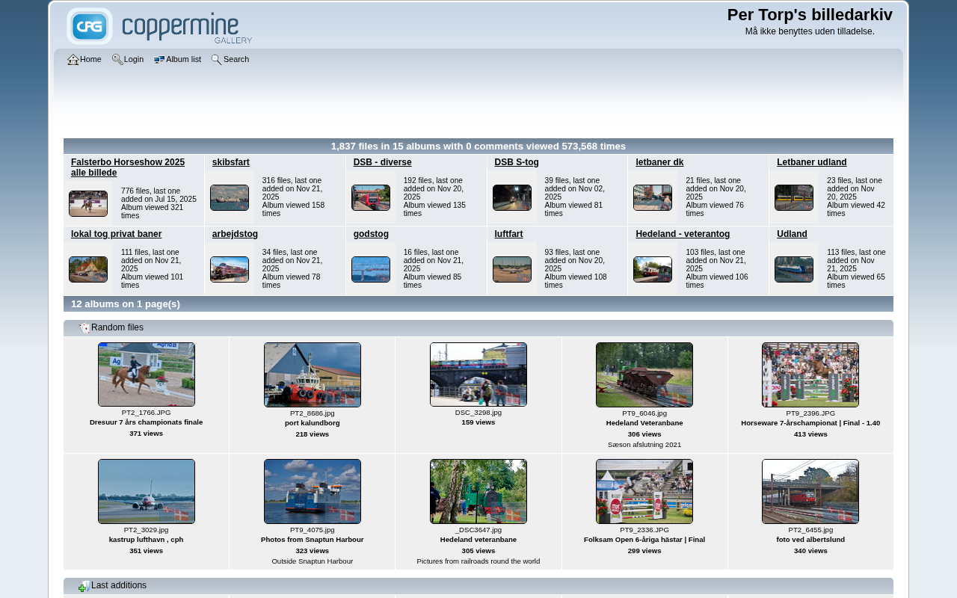Image resolution: width=957 pixels, height=598 pixels.
Task: Click the letbaner dk album thumbnail
Action: click(653, 198)
